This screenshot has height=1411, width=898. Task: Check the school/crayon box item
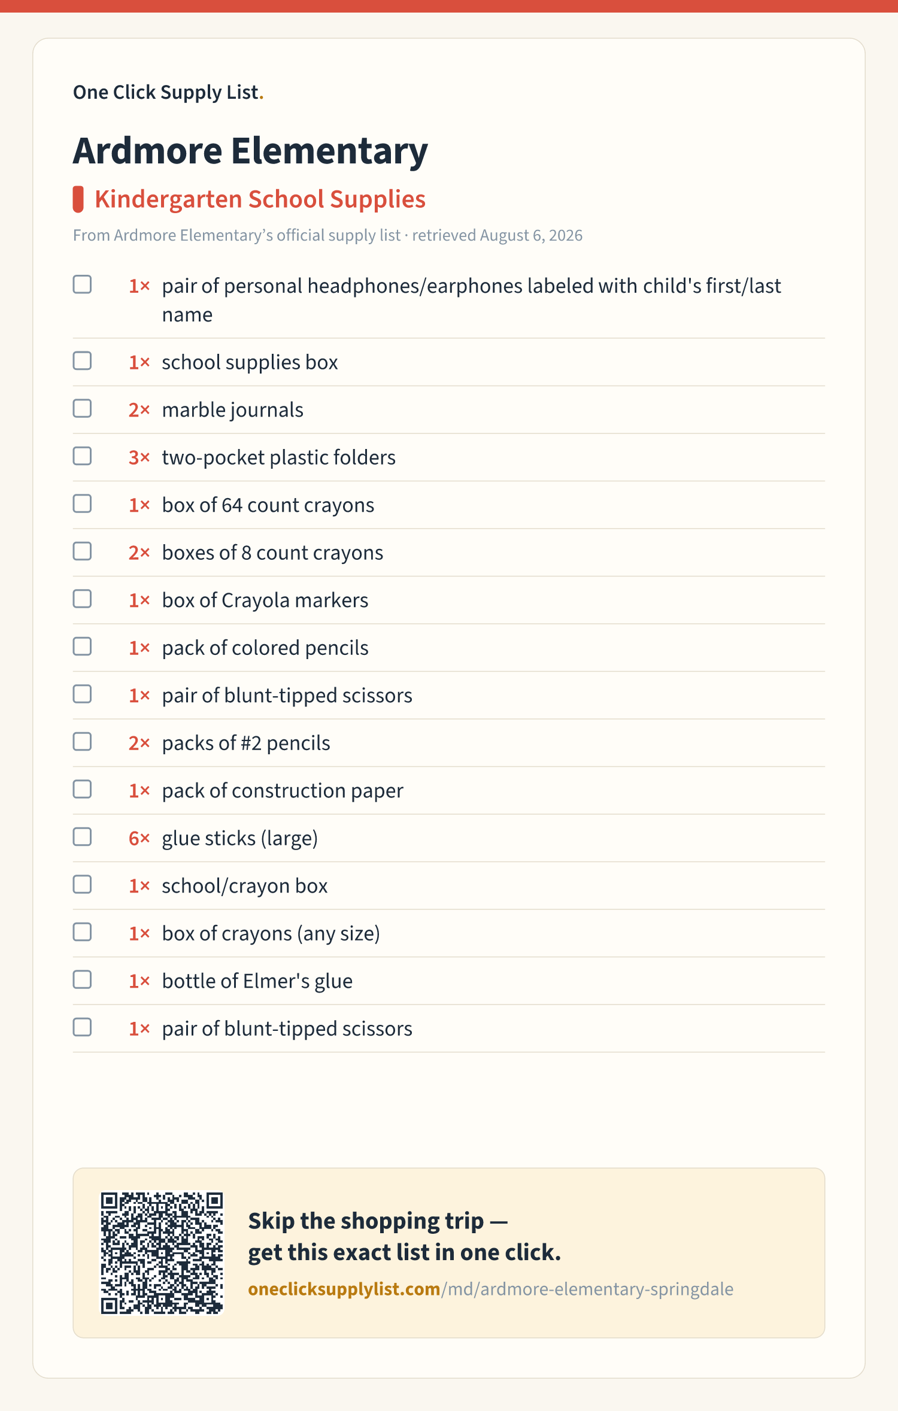[x=82, y=884]
